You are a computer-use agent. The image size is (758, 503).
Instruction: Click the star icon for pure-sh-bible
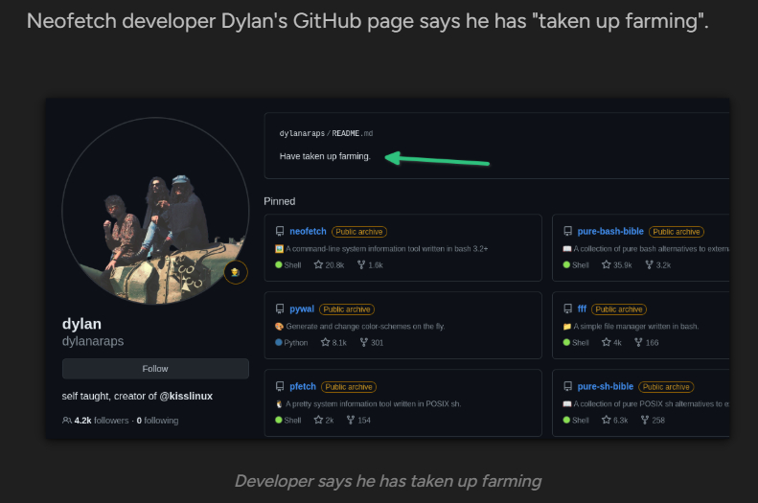tap(606, 420)
